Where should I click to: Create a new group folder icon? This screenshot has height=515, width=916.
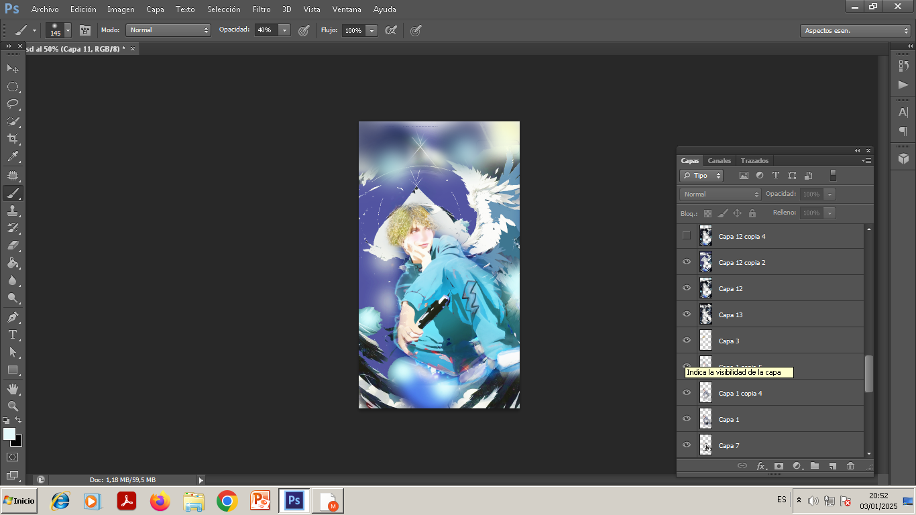(815, 466)
